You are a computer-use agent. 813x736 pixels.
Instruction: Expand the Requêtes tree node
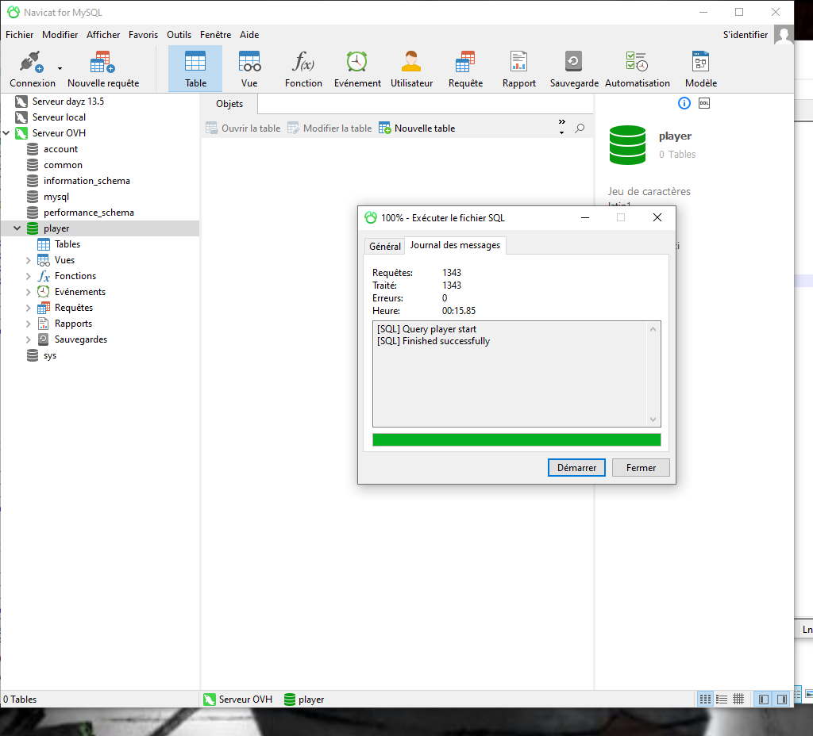pos(29,308)
